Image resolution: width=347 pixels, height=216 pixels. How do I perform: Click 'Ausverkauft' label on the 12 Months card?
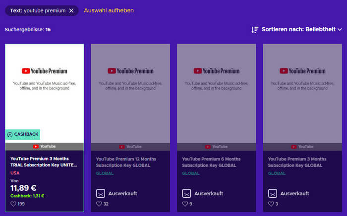coord(122,193)
